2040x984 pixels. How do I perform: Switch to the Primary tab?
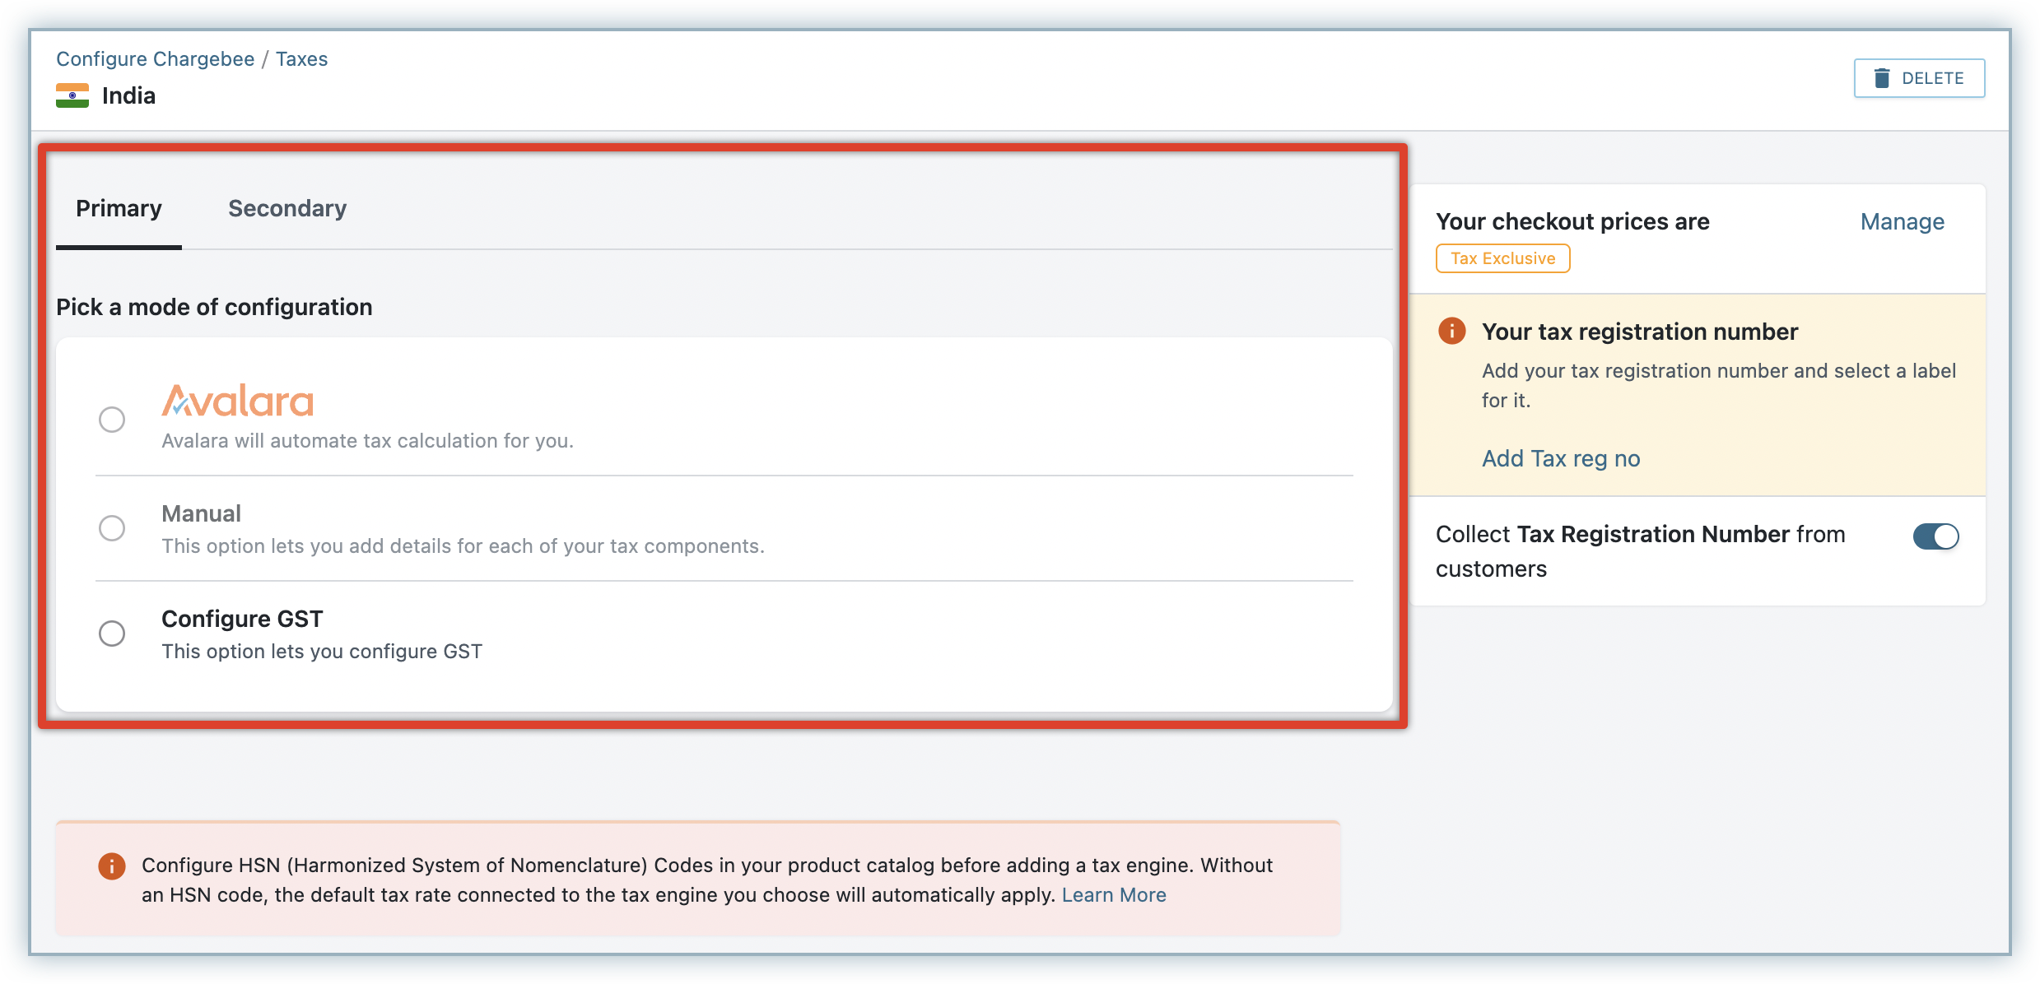tap(119, 209)
